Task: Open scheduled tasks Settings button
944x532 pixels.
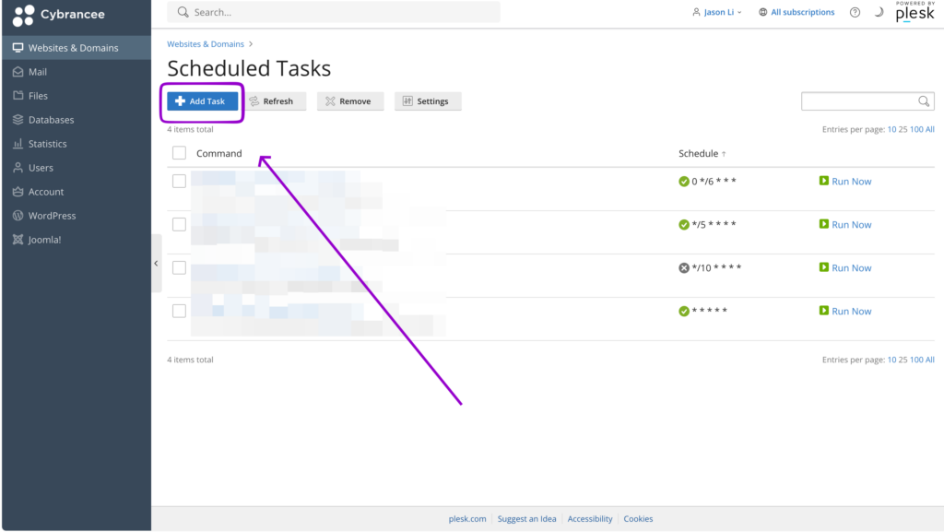Action: click(x=428, y=101)
